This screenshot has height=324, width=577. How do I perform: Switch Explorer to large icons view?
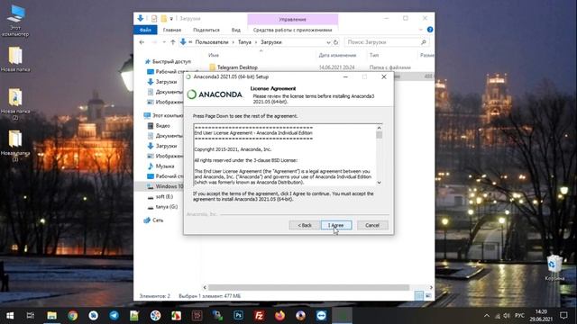428,296
